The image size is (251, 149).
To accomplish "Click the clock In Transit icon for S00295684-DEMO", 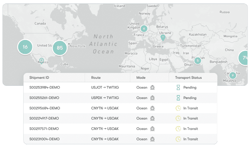I will 178,108.
